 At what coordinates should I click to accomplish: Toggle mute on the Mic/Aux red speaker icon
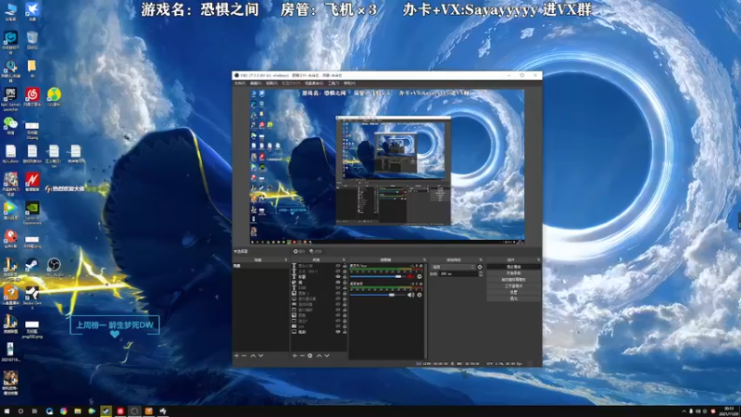pos(410,276)
